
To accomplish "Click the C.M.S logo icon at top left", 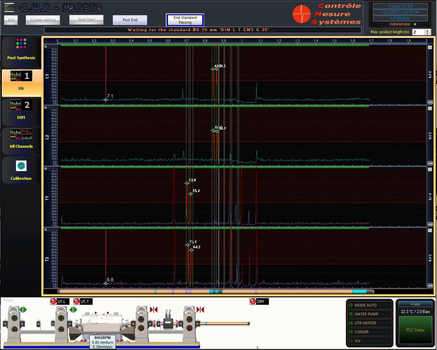I will [x=9, y=7].
